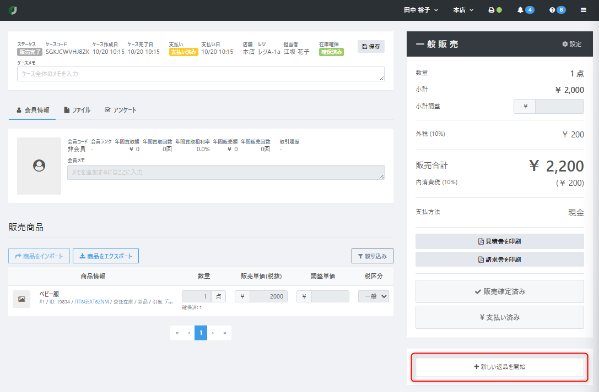Viewport: 599px width, 392px height.
Task: Open product code ITT8GEXT6ZNM link
Action: tap(91, 302)
